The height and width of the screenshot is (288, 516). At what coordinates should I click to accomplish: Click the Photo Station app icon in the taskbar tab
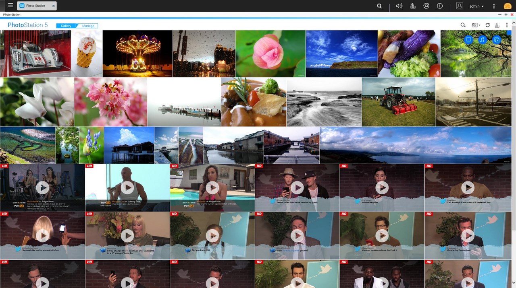coord(22,6)
